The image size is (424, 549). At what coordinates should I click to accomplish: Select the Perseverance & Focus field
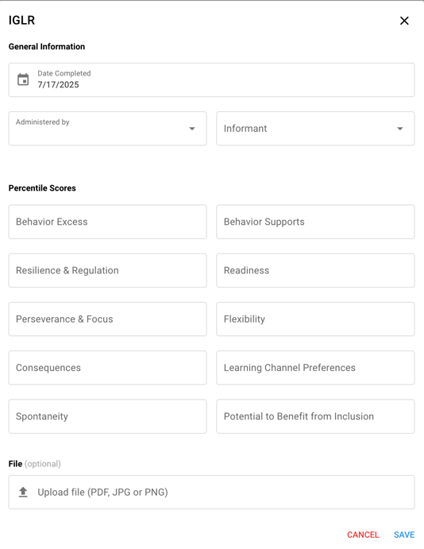pyautogui.click(x=108, y=319)
